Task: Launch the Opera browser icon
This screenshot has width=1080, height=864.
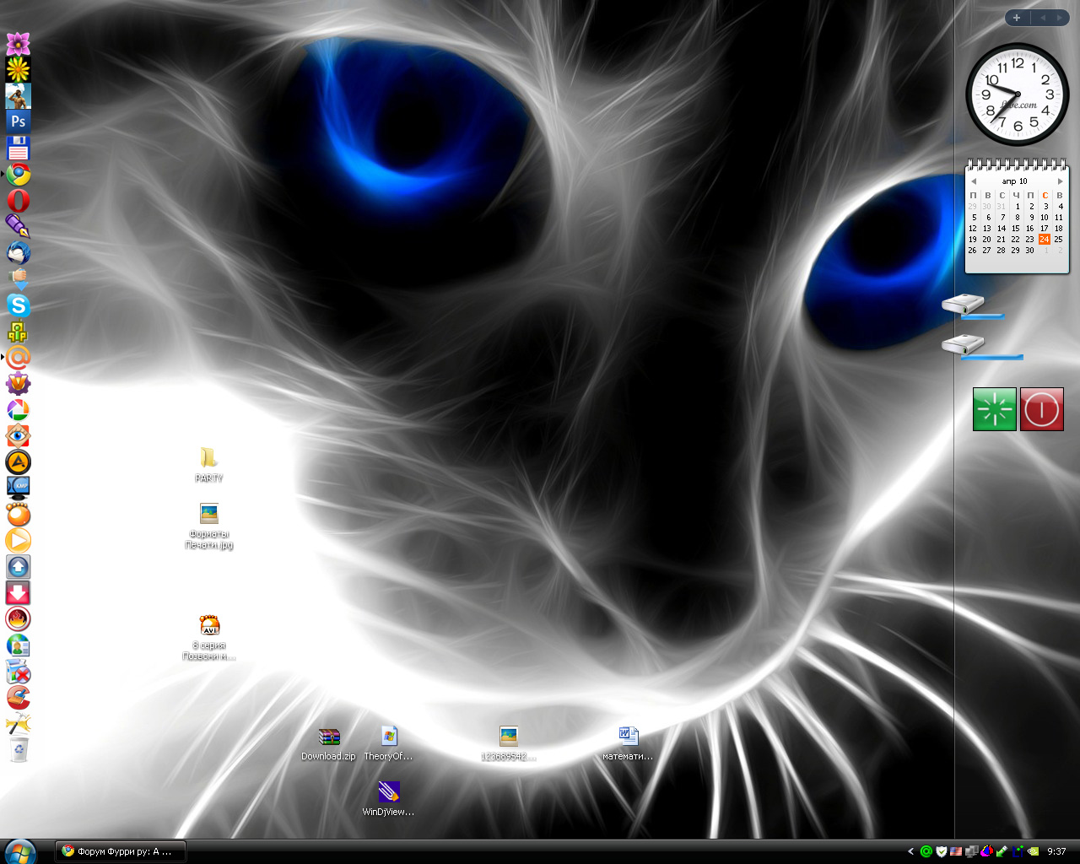Action: point(18,201)
